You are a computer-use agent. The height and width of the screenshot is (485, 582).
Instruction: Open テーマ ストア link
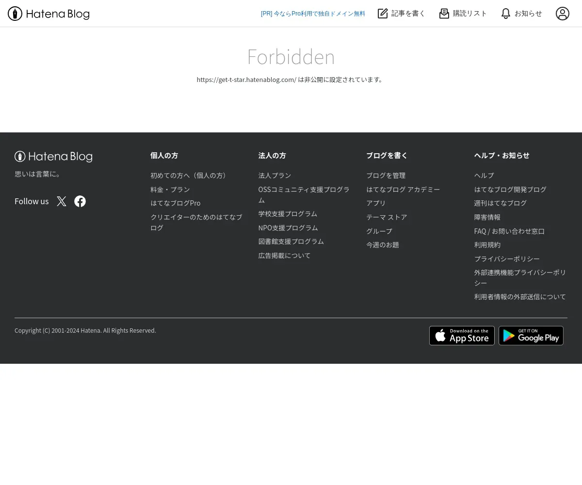tap(387, 217)
